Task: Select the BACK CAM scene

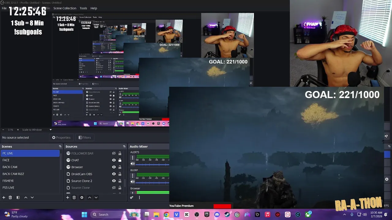Action: point(30,167)
